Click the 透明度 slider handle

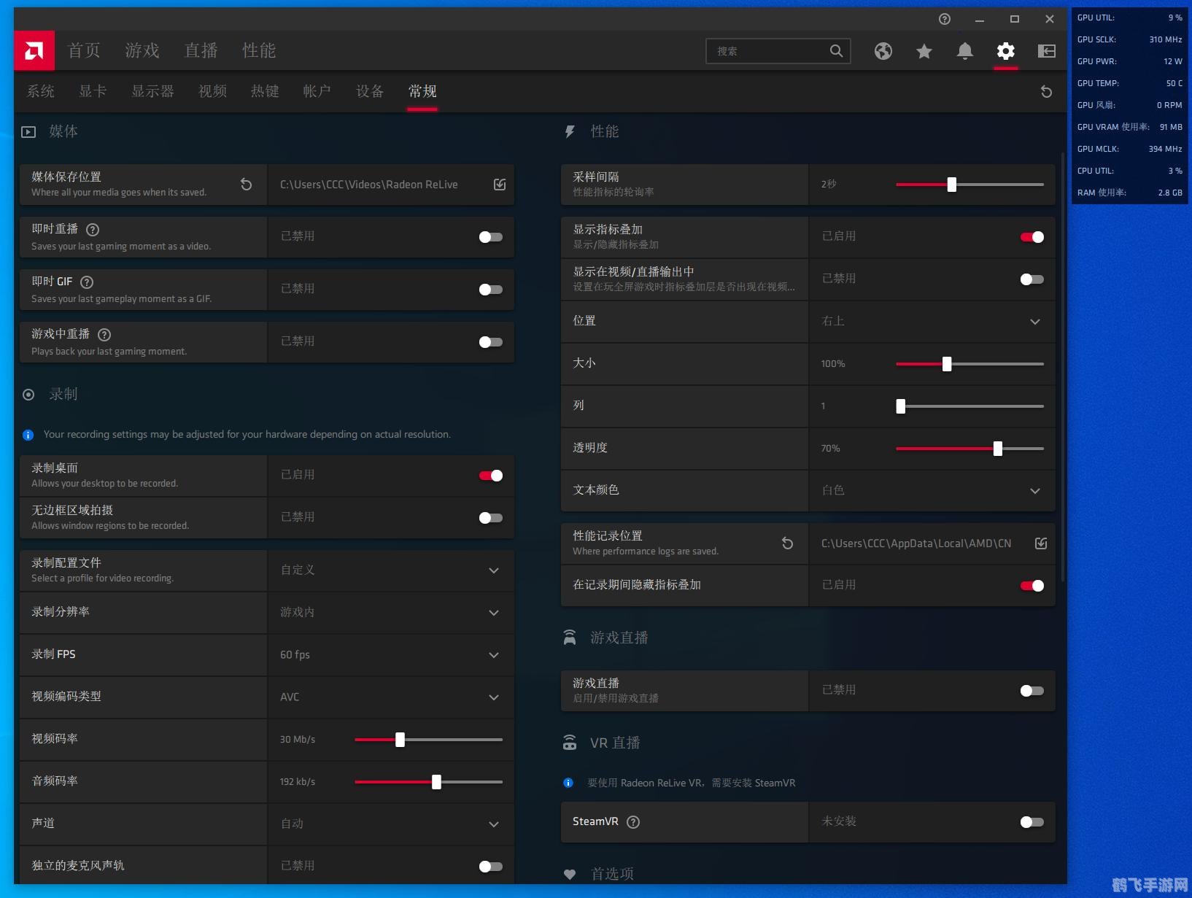click(x=997, y=449)
